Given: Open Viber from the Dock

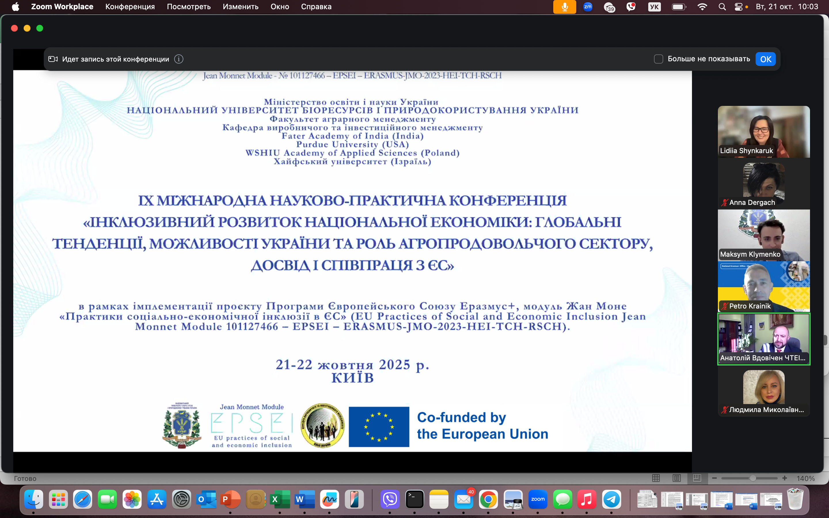Looking at the screenshot, I should (x=390, y=500).
